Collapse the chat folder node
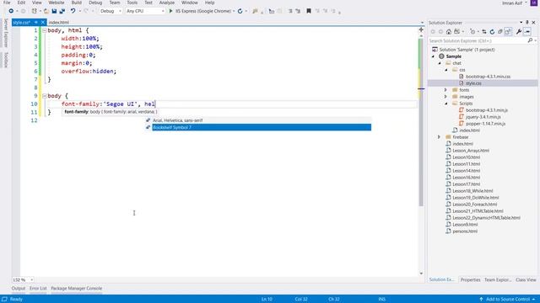540x303 pixels. tap(440, 63)
